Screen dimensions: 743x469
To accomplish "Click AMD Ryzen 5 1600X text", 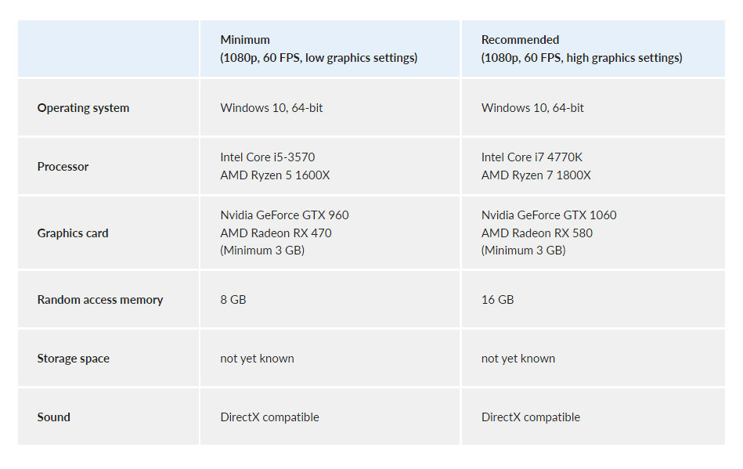I will pos(275,175).
